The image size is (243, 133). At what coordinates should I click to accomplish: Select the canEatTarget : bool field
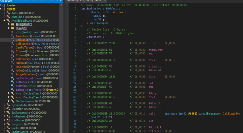(37, 78)
